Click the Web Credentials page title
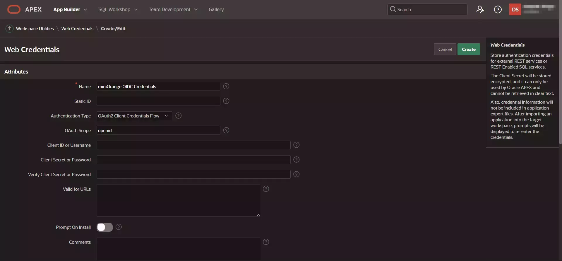Image resolution: width=562 pixels, height=261 pixels. point(32,50)
